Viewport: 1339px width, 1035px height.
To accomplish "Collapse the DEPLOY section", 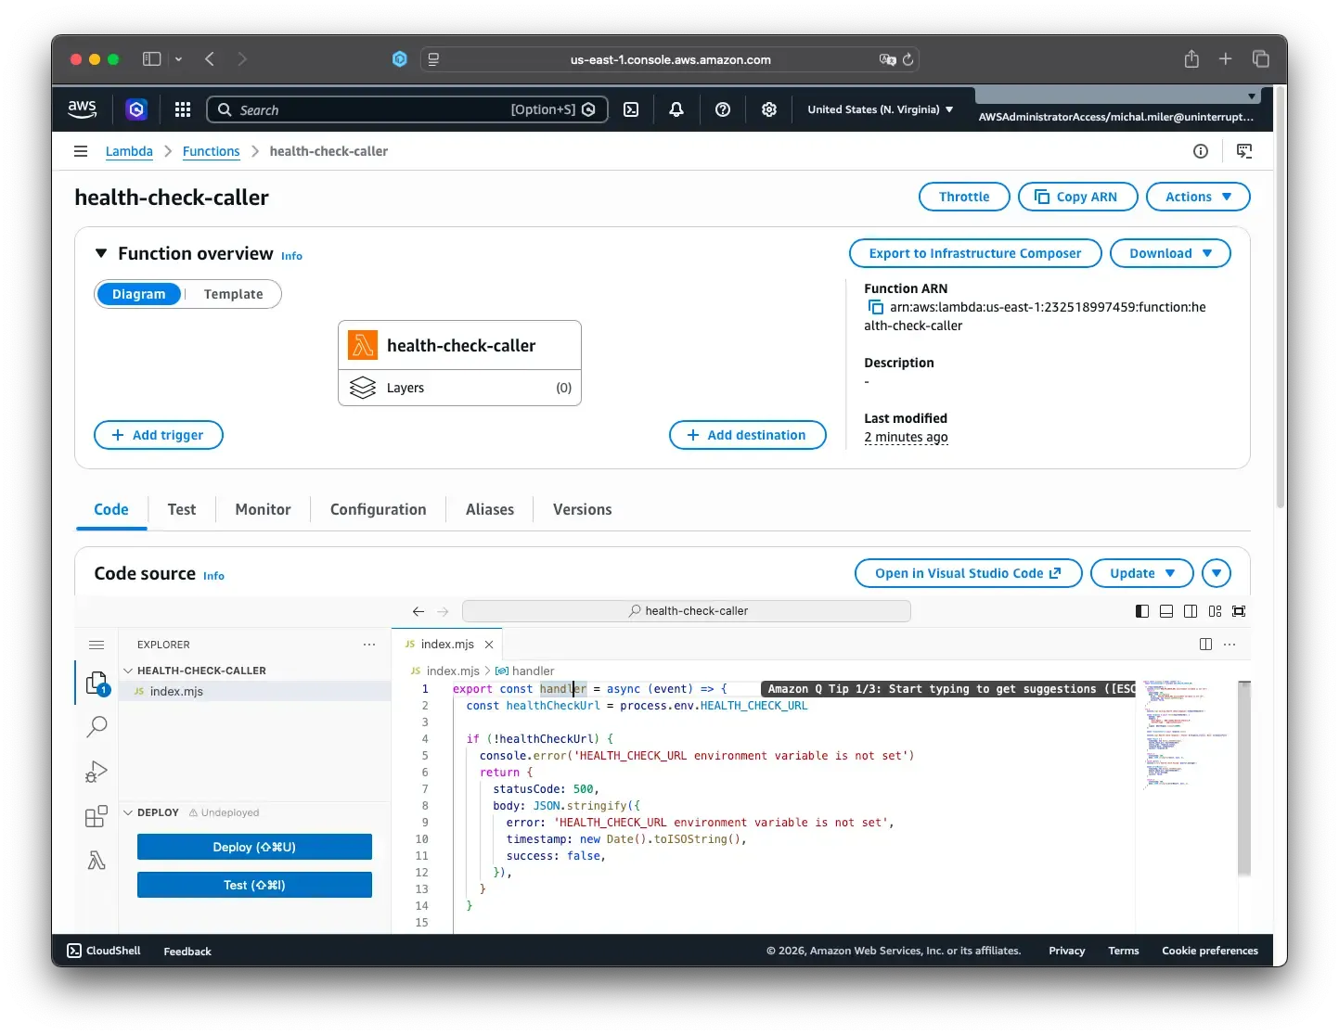I will 128,812.
